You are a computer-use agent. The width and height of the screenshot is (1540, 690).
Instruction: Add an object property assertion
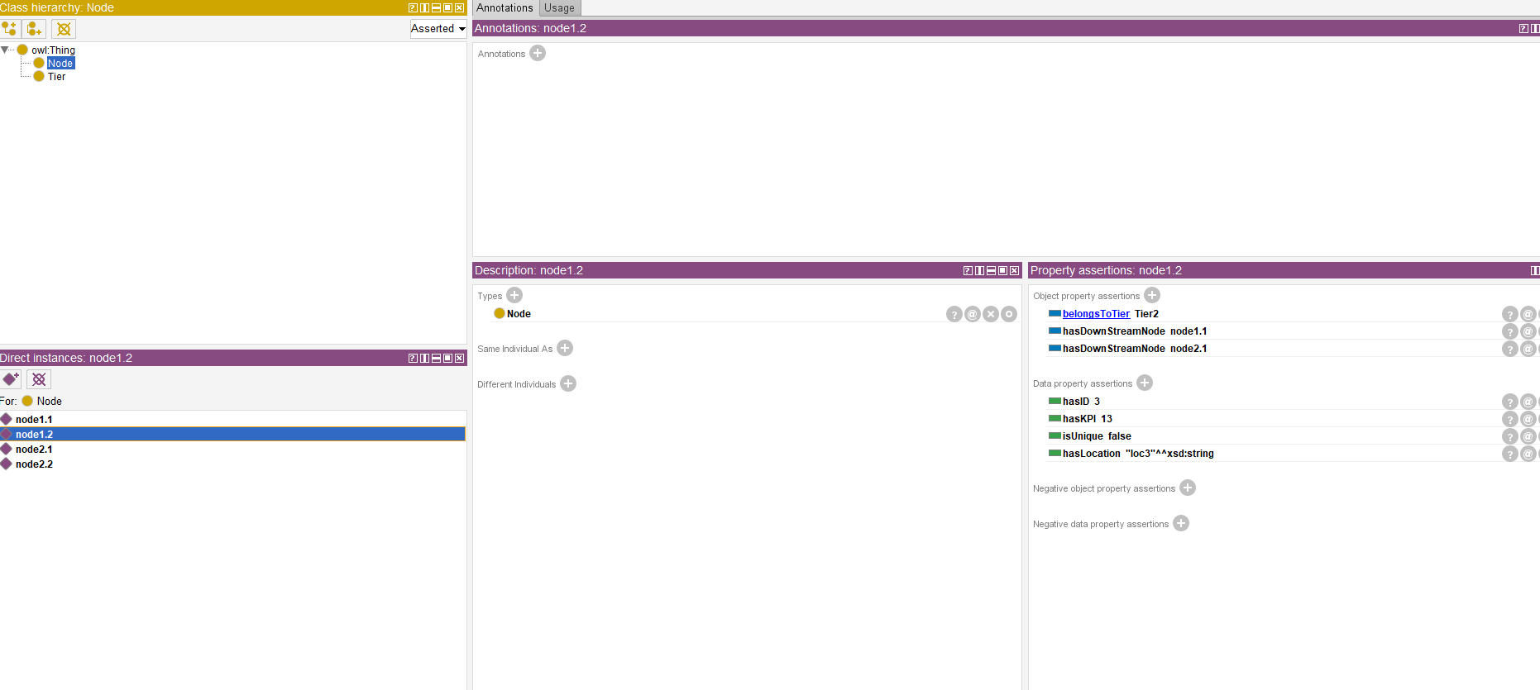click(1152, 296)
